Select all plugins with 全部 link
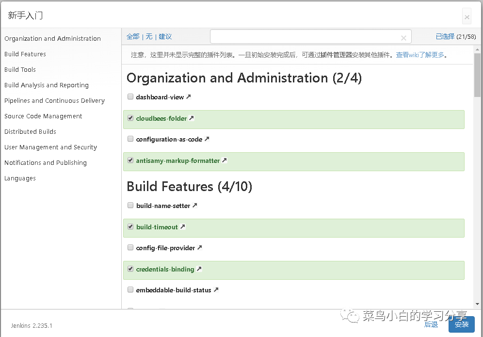The width and height of the screenshot is (483, 337). tap(133, 37)
